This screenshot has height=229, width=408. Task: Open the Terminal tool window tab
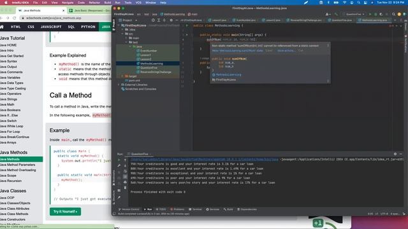click(x=196, y=209)
